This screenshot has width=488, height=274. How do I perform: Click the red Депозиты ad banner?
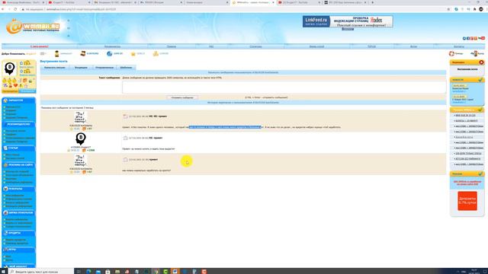[x=467, y=201]
